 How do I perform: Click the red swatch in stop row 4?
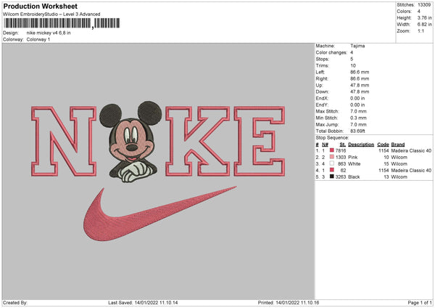[x=332, y=170]
